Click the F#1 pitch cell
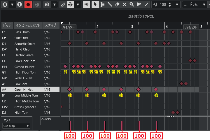 [x=5, y=67]
